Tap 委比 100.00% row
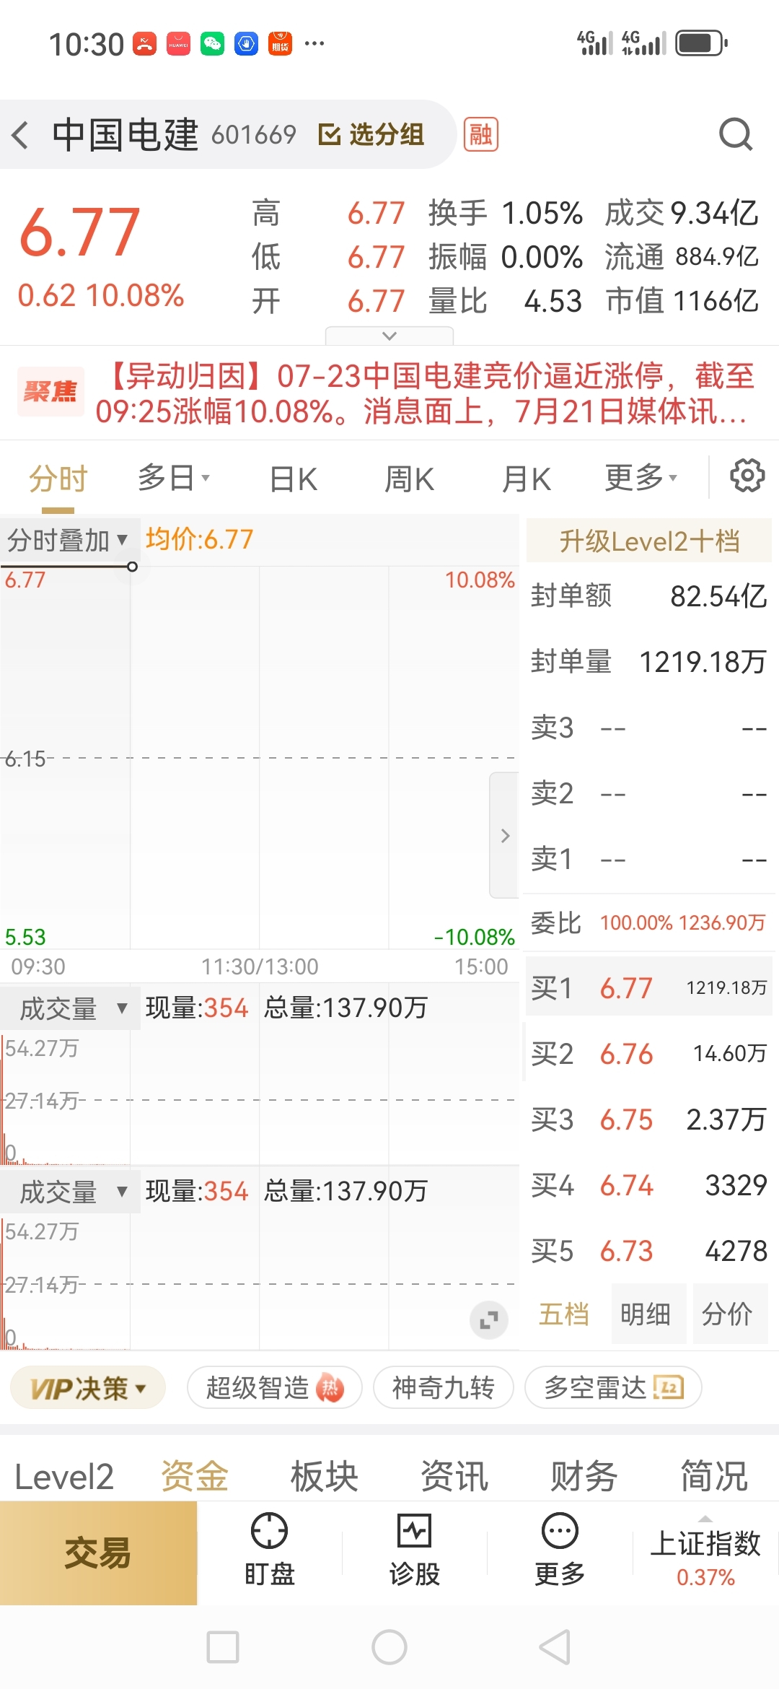The width and height of the screenshot is (779, 1689). tap(649, 922)
